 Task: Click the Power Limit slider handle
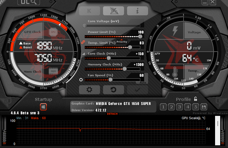pos(140,37)
